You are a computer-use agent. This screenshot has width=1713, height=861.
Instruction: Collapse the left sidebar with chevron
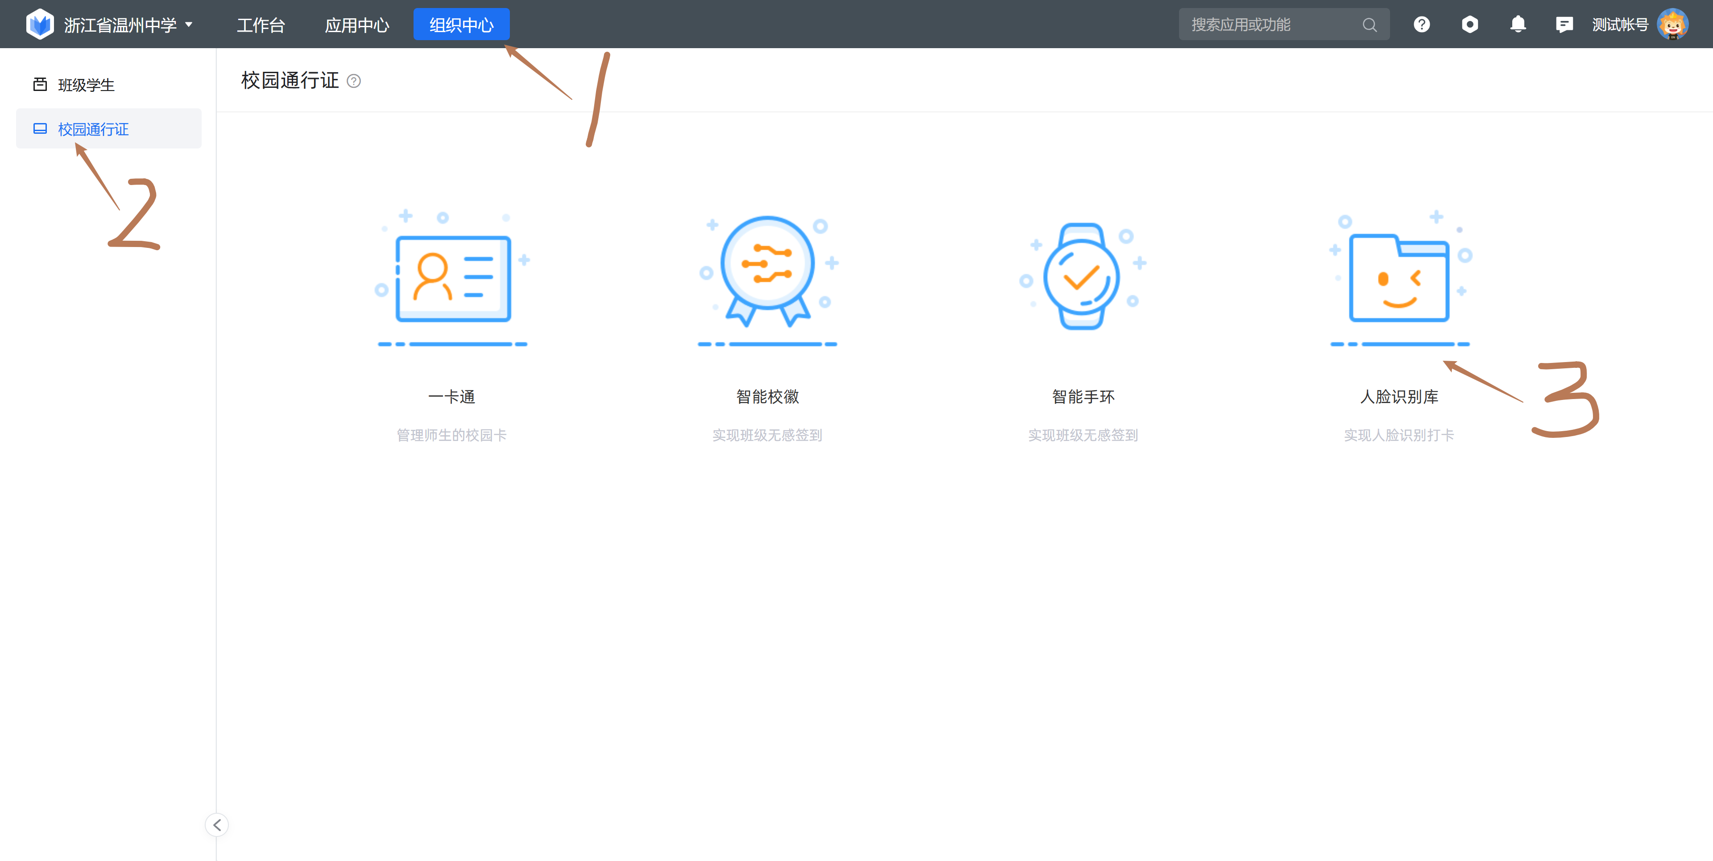click(x=217, y=824)
